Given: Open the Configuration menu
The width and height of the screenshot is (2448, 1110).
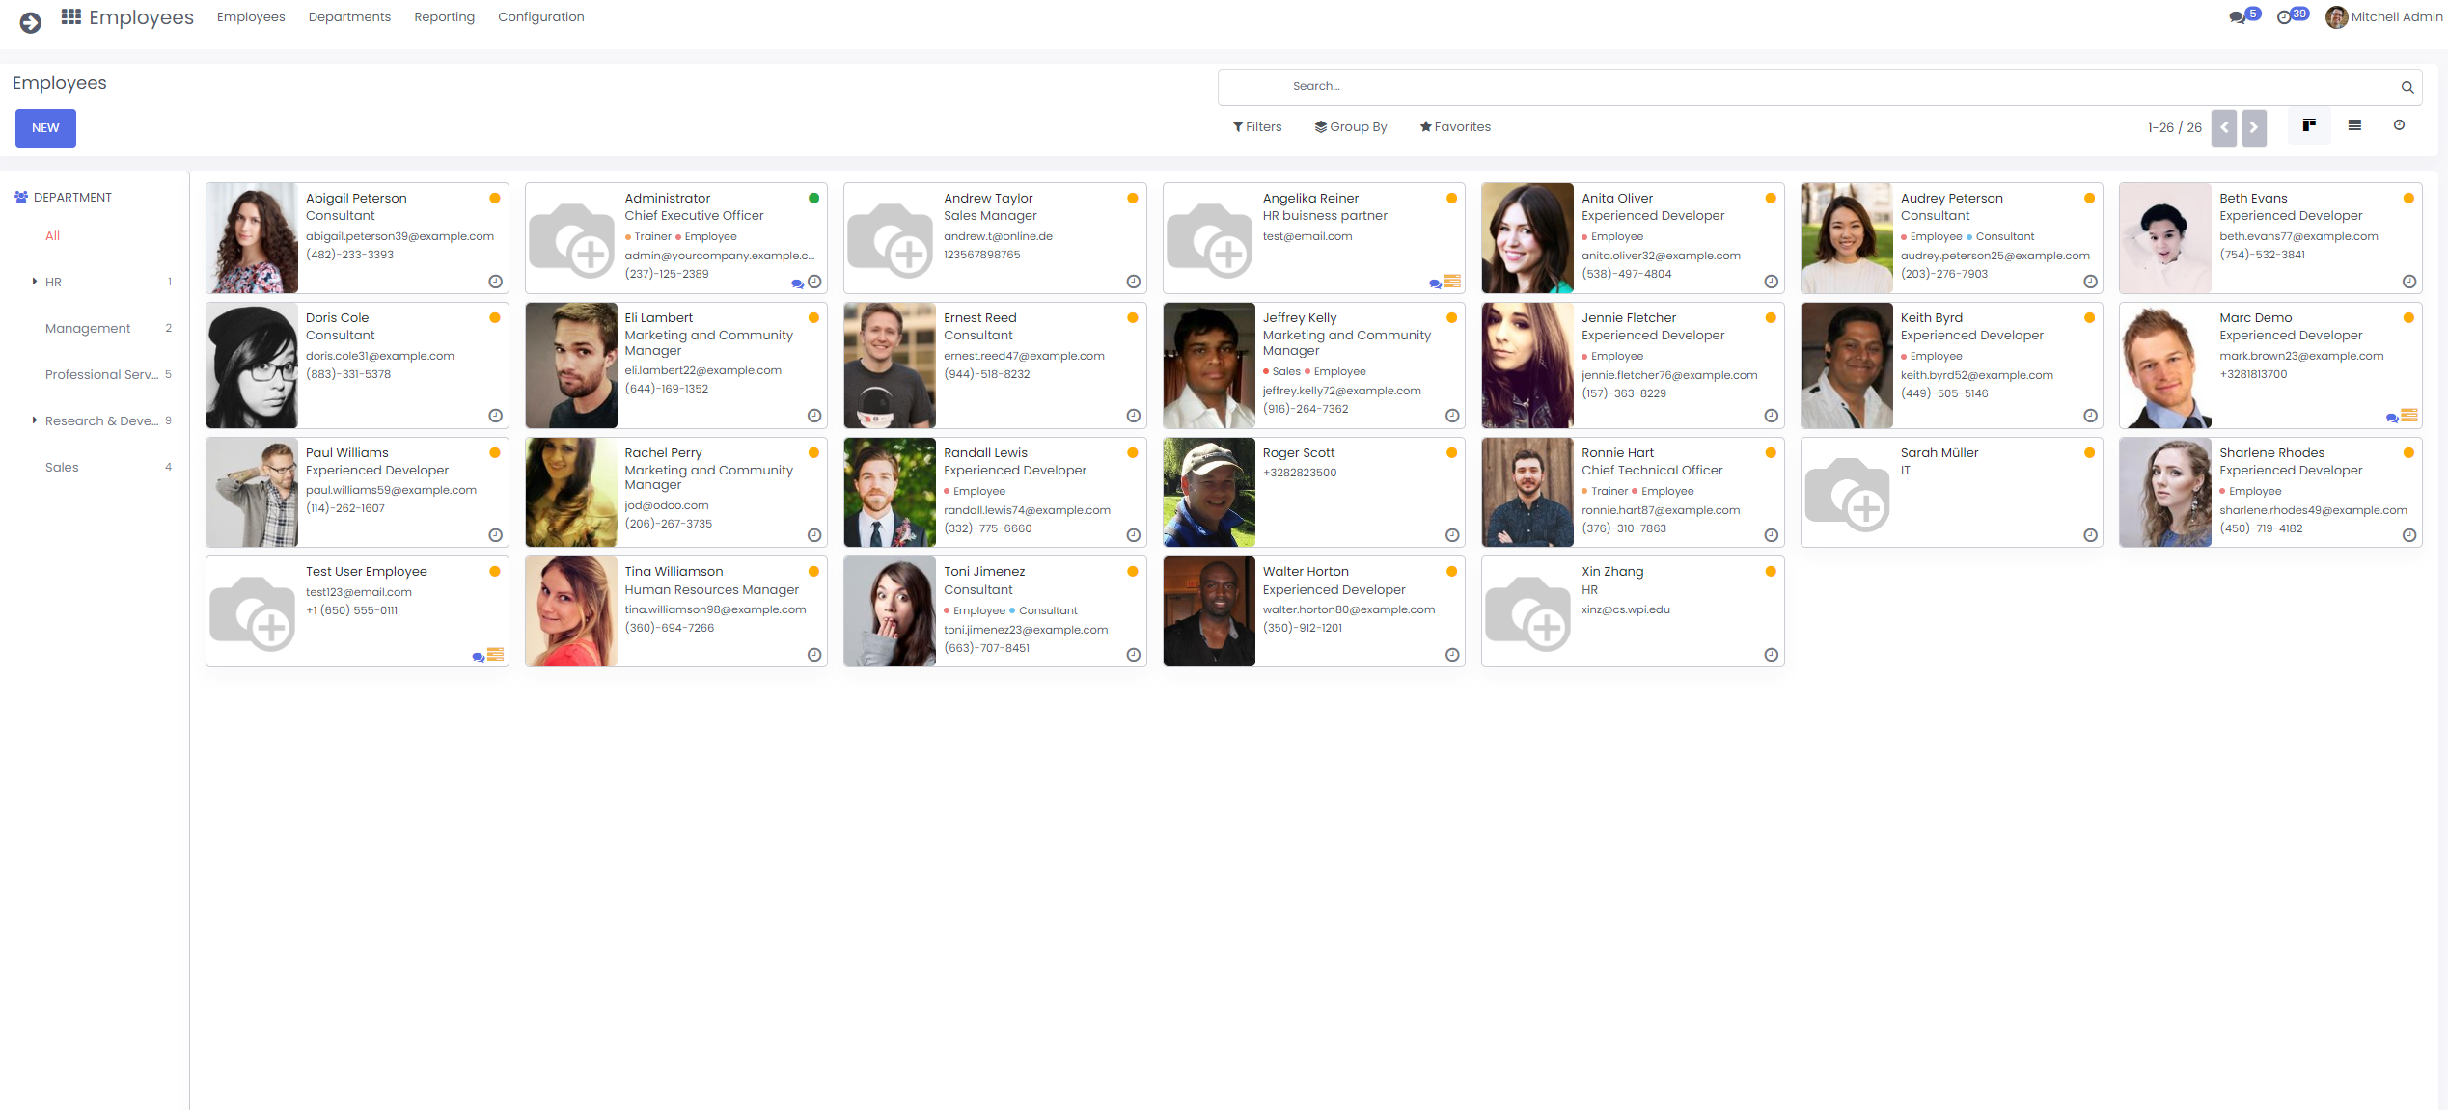Looking at the screenshot, I should point(540,17).
